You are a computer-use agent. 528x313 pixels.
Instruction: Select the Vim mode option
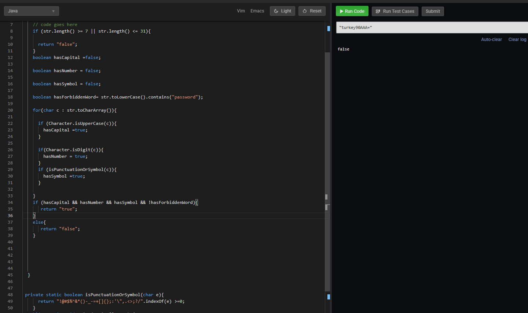[x=241, y=11]
